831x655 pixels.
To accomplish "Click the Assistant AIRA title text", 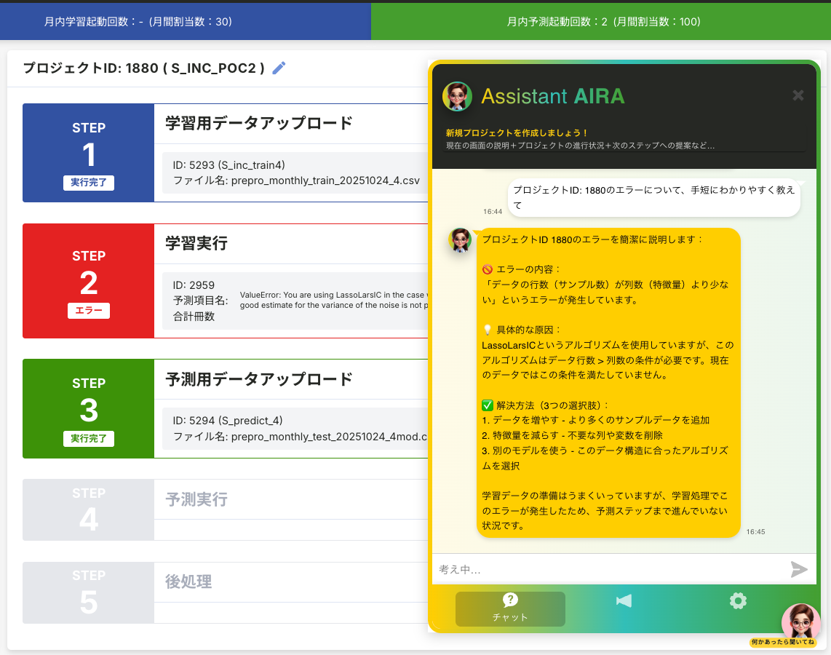I will pyautogui.click(x=553, y=97).
